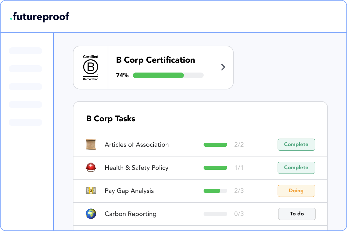Click the red helmet Health & Safety icon
347x231 pixels.
point(91,167)
